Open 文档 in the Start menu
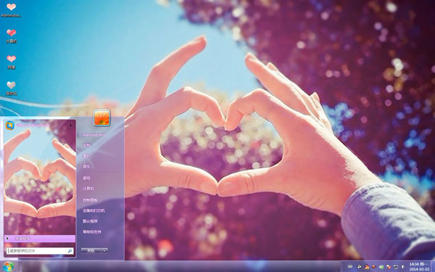 pos(86,145)
